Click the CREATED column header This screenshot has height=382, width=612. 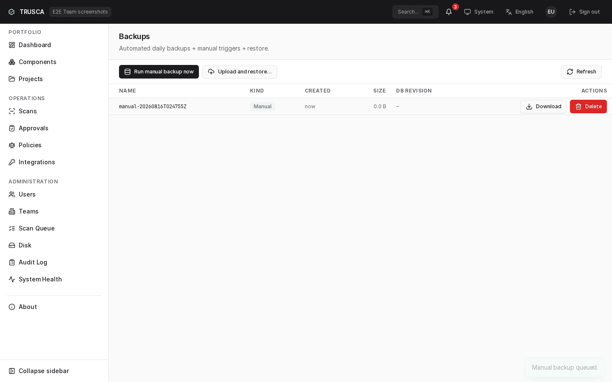317,91
